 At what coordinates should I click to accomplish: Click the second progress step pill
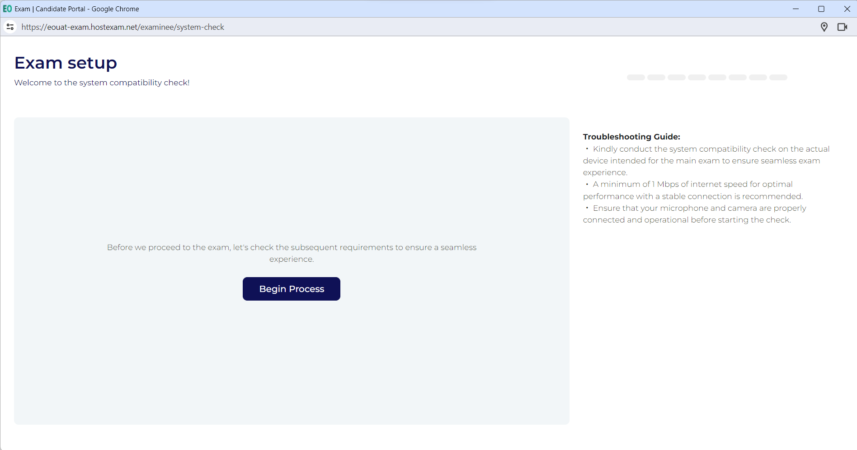[656, 78]
